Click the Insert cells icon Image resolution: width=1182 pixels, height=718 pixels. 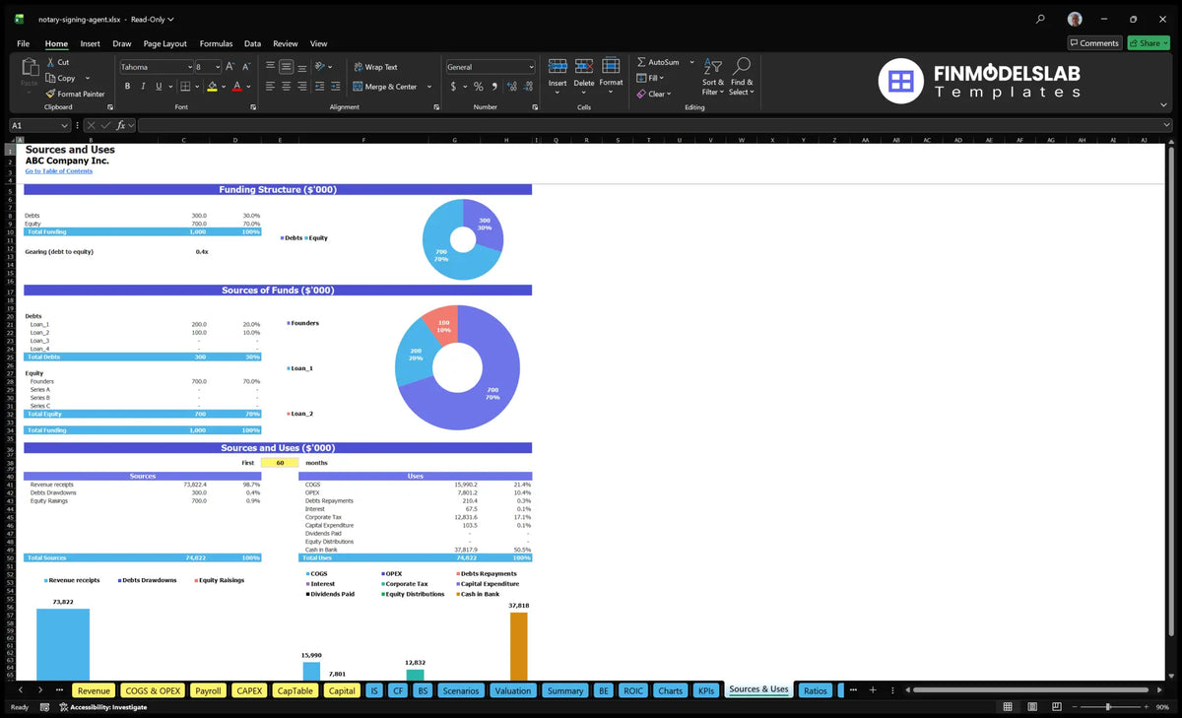[x=558, y=67]
